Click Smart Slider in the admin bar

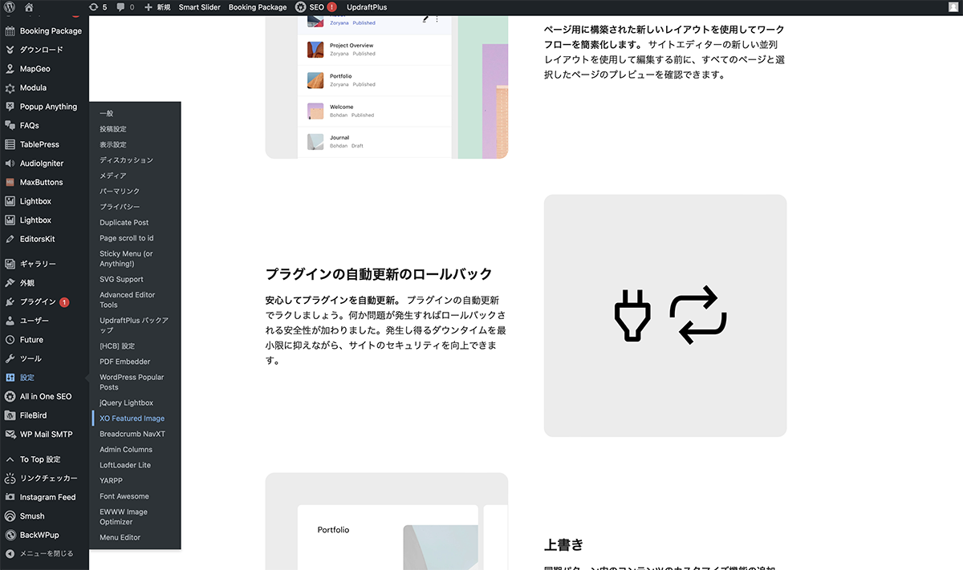pos(199,7)
